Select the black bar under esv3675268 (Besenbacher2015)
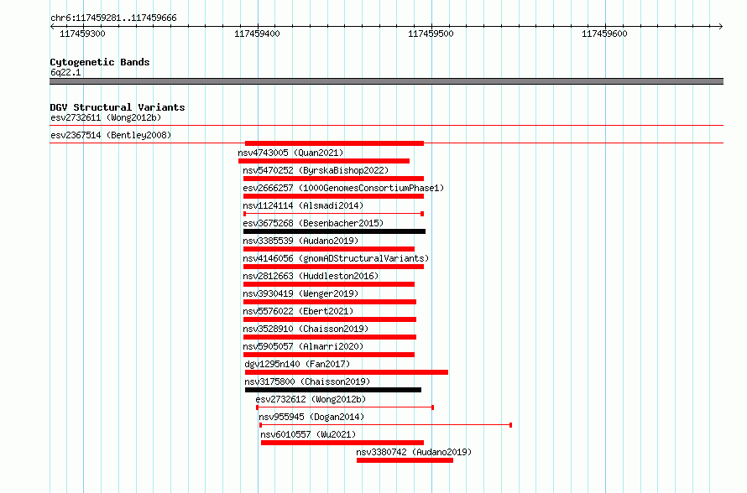This screenshot has height=493, width=747. [334, 231]
